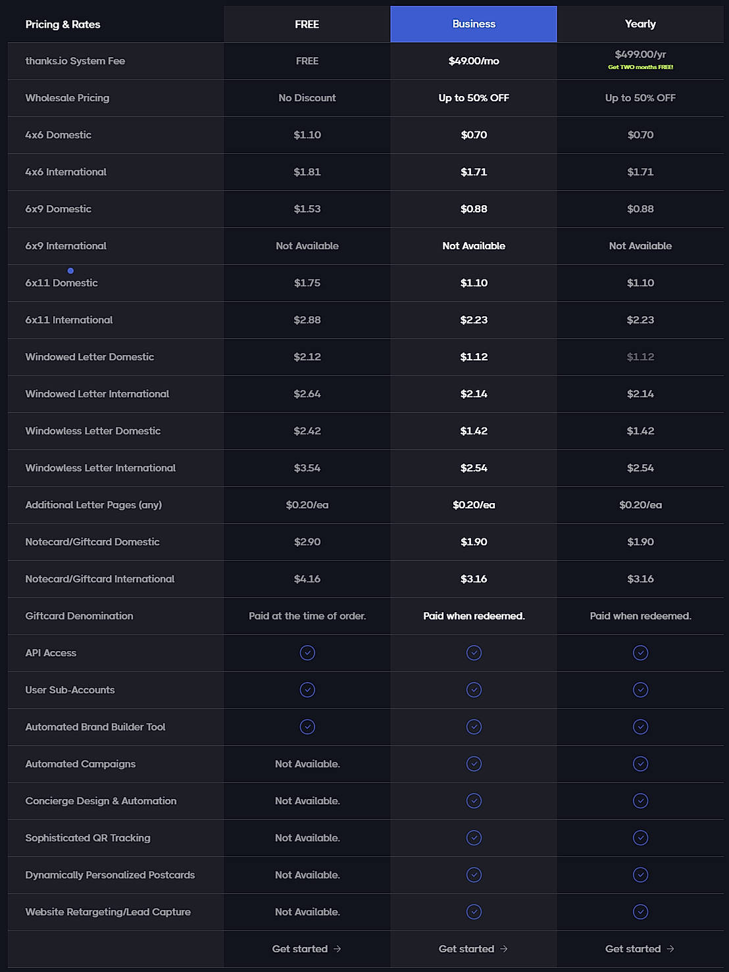Click Sophisticated QR Tracking checkmark under Yearly
This screenshot has width=729, height=972.
tap(640, 838)
